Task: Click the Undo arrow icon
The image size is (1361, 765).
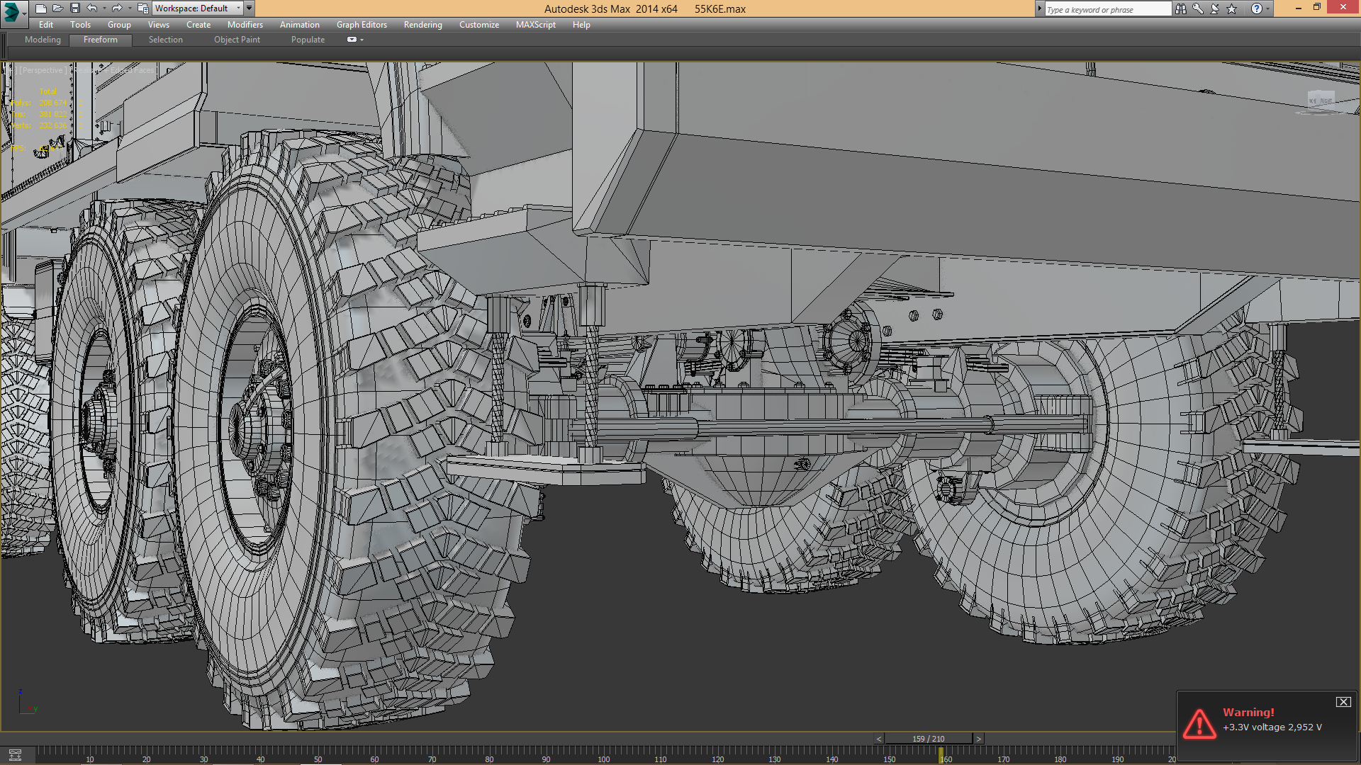Action: 92,8
